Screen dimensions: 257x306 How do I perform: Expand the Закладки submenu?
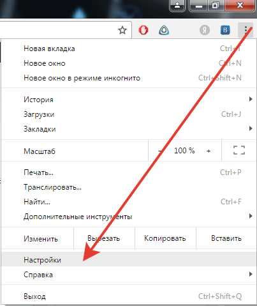point(128,129)
